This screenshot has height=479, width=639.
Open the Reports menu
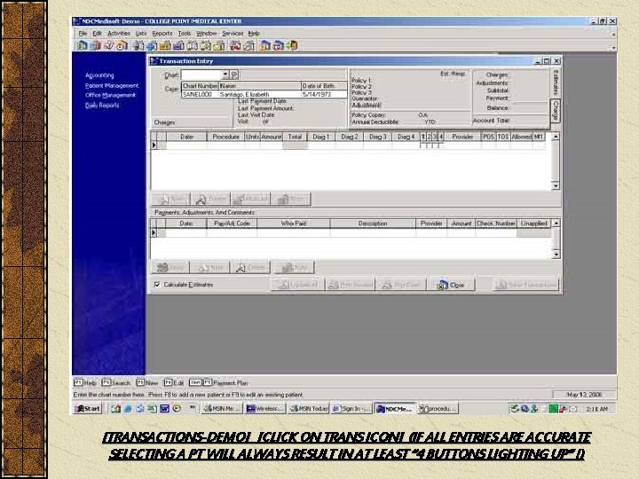162,34
